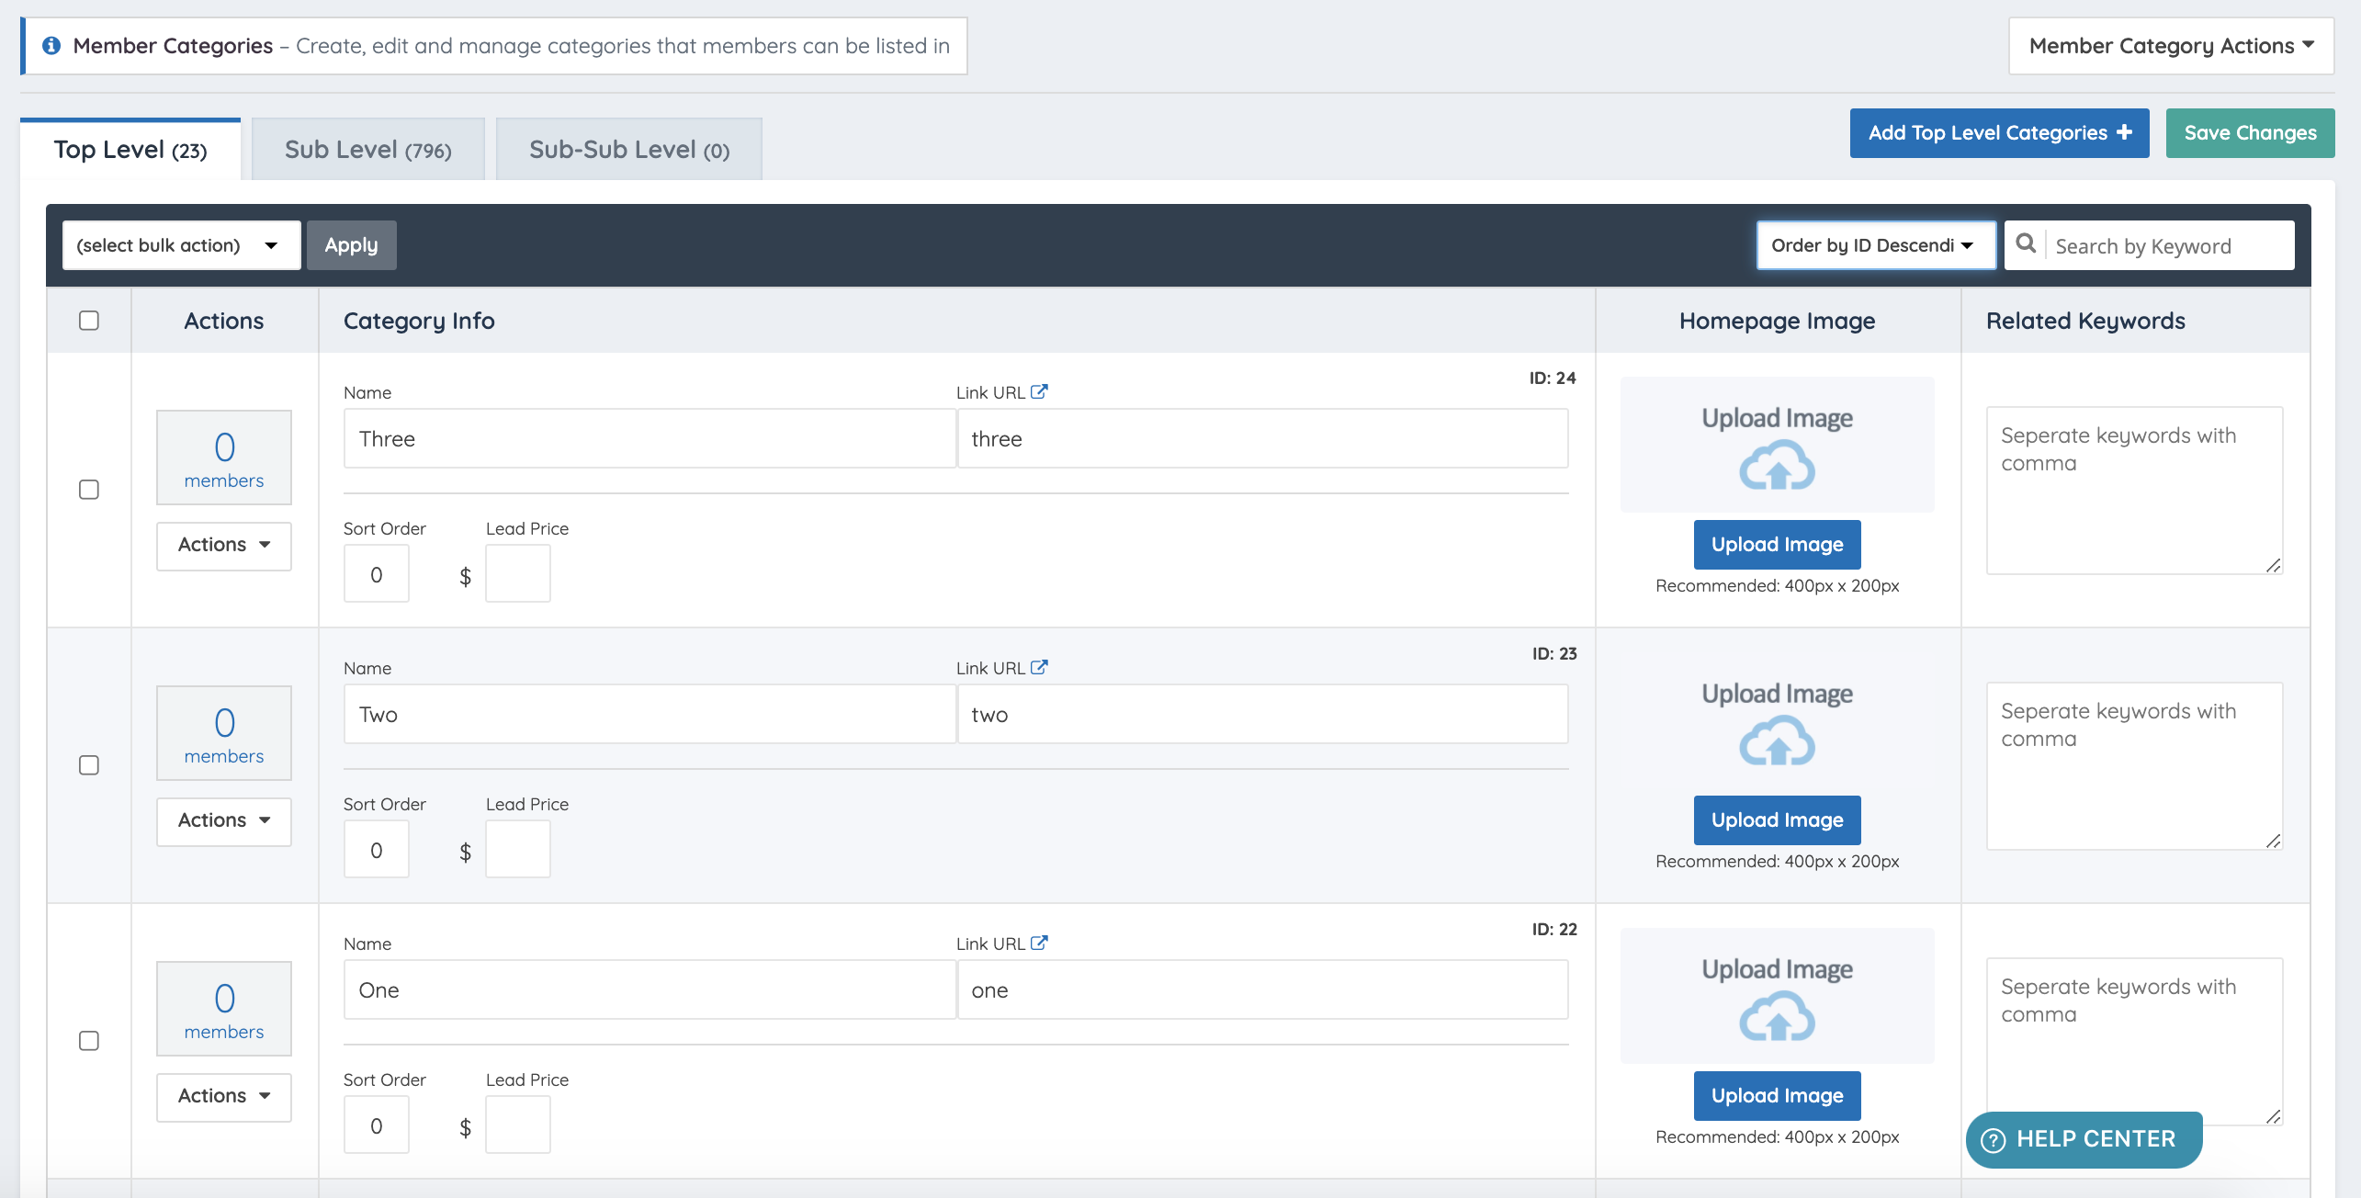This screenshot has height=1198, width=2361.
Task: Click cloud upload icon for category One
Action: [x=1777, y=1017]
